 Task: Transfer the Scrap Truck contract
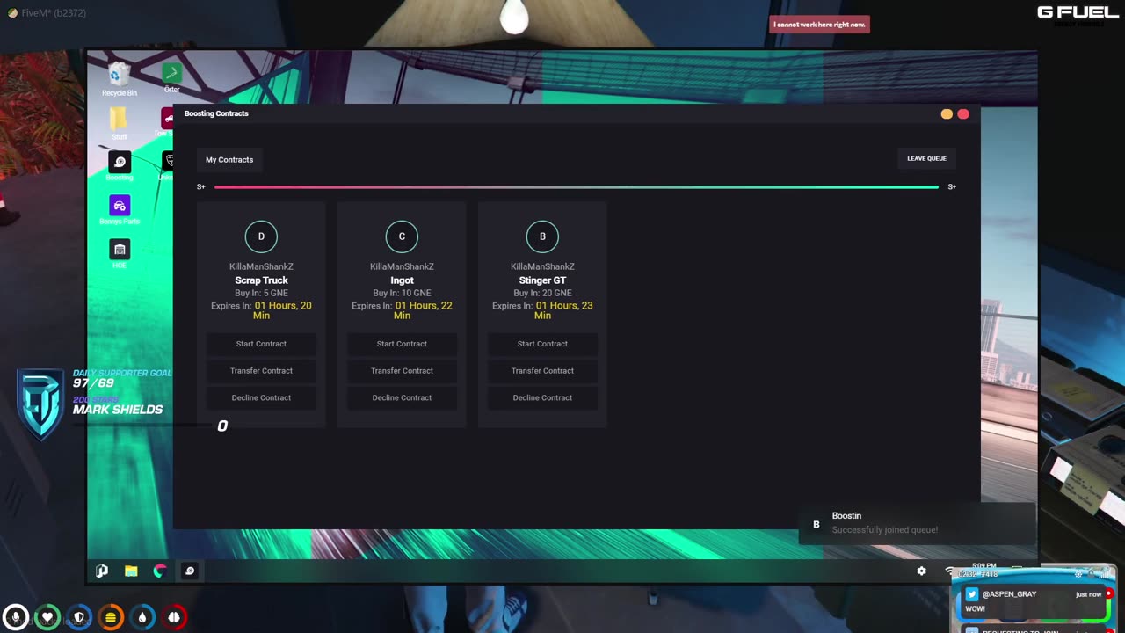point(261,371)
